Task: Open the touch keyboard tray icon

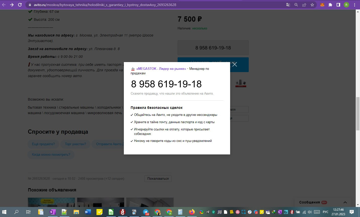Action: 317,212
